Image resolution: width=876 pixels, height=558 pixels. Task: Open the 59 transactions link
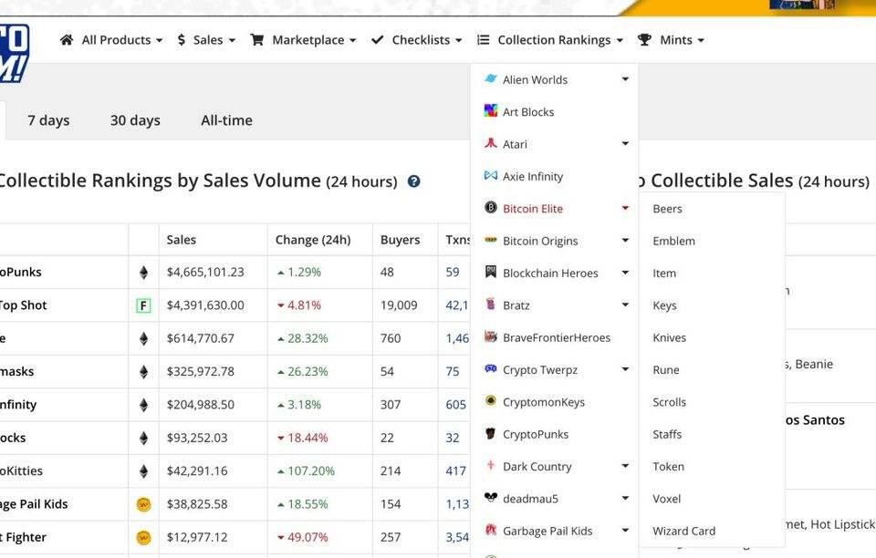(453, 273)
